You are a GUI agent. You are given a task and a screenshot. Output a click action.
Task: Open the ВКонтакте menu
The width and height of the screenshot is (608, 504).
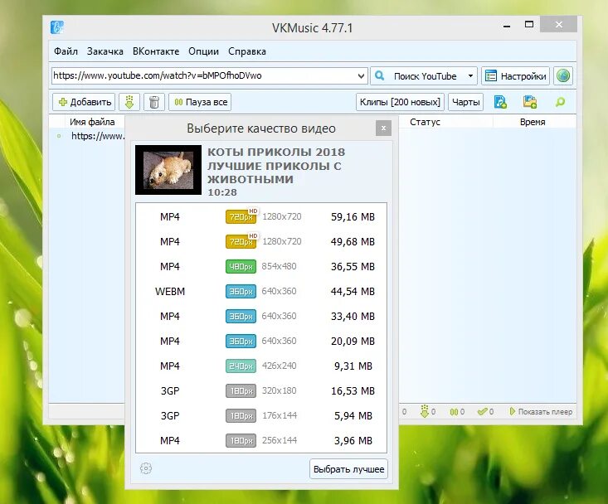click(156, 51)
